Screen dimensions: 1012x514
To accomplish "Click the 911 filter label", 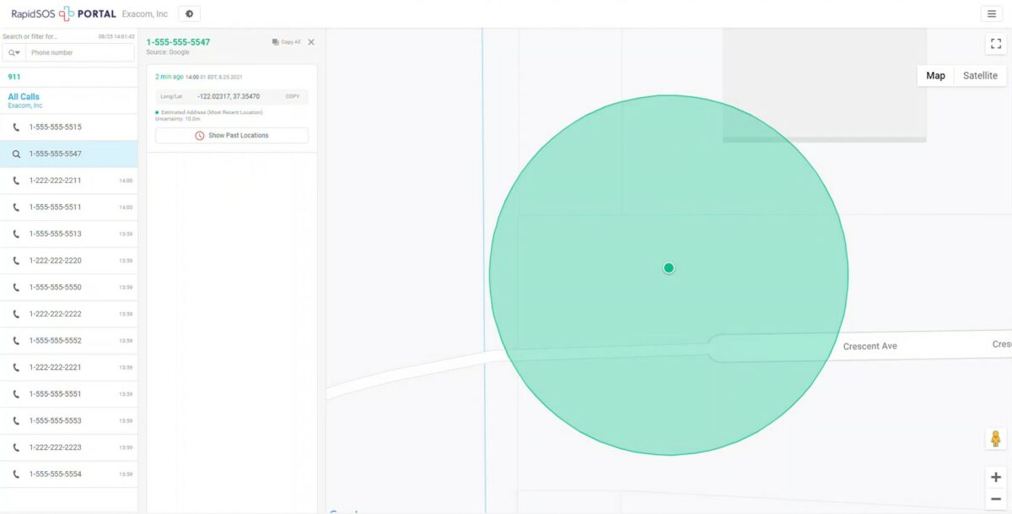I will pyautogui.click(x=13, y=77).
